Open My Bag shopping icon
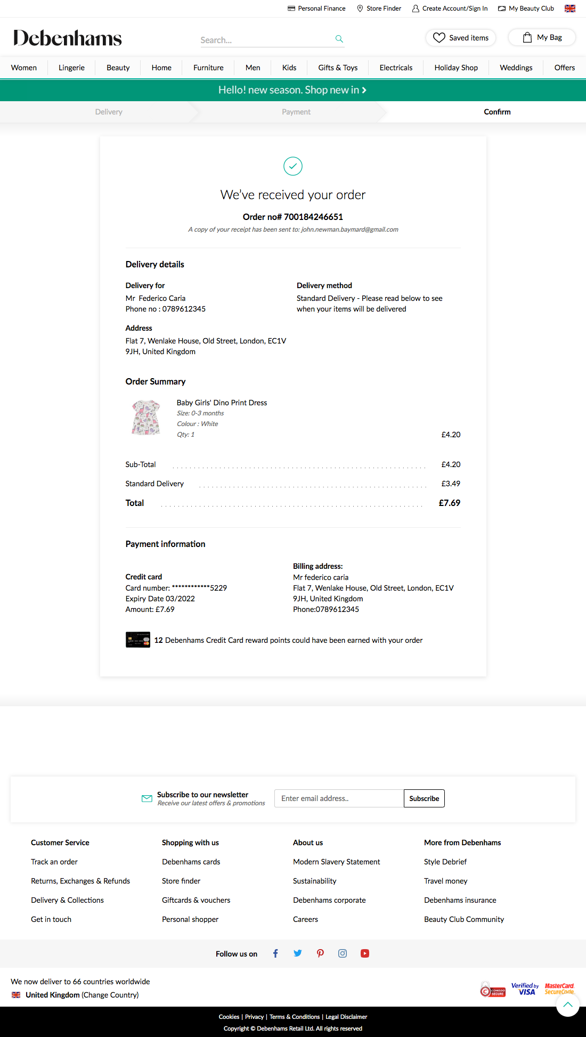Screen dimensions: 586x1037 527,37
